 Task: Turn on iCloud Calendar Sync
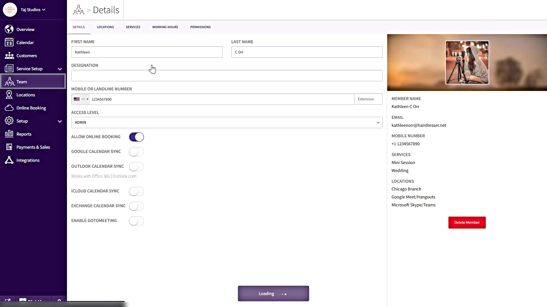coord(136,191)
